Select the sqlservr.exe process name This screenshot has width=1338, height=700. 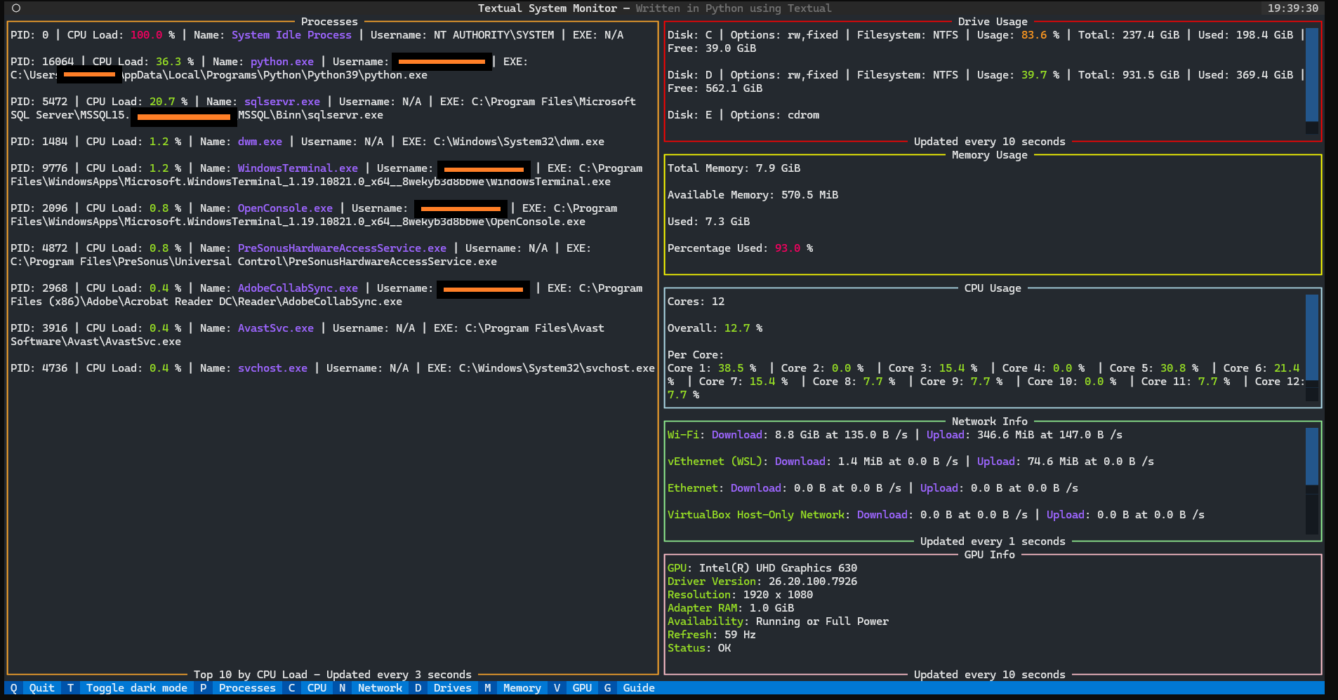click(x=281, y=102)
